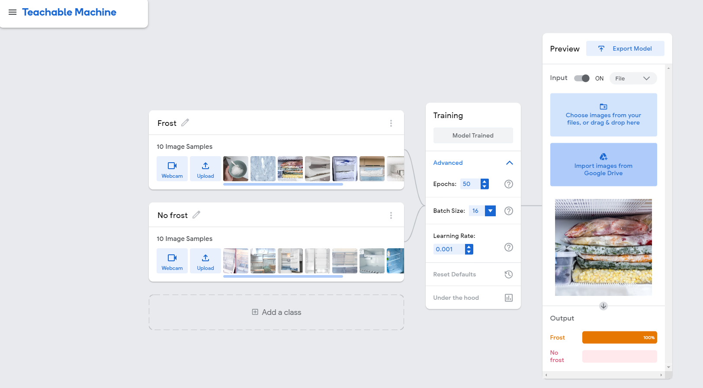This screenshot has width=703, height=388.
Task: Click the Frost output label
Action: [557, 337]
